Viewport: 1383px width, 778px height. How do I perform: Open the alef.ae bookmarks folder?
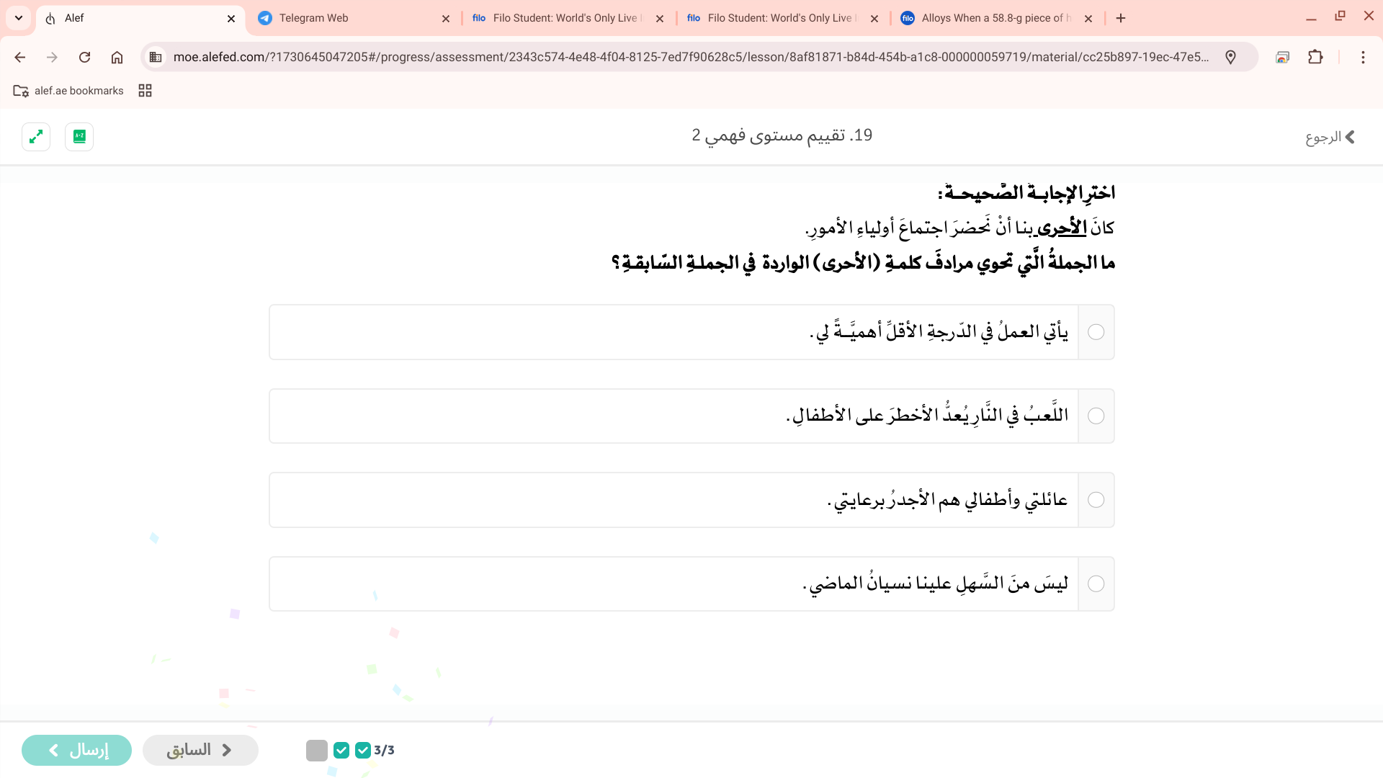pos(69,91)
